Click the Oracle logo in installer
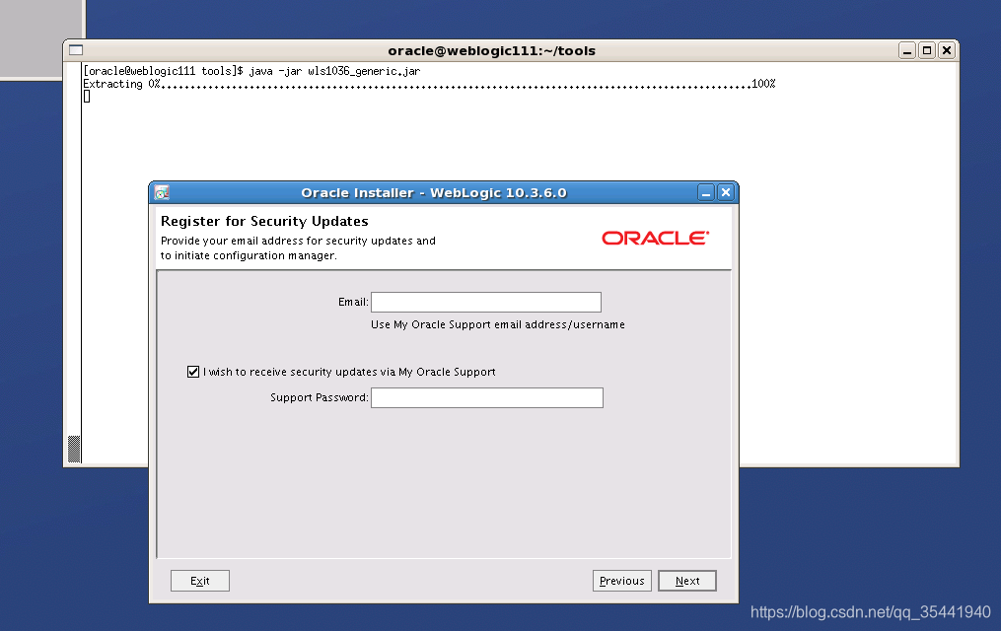The image size is (1001, 631). click(x=655, y=238)
